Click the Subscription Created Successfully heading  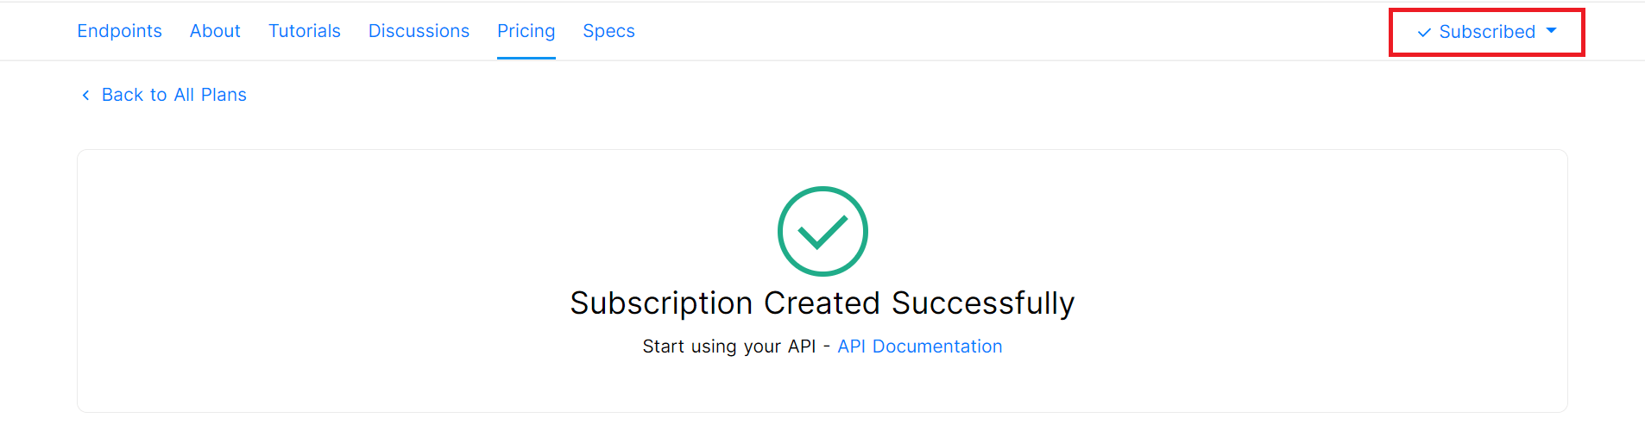pyautogui.click(x=822, y=303)
